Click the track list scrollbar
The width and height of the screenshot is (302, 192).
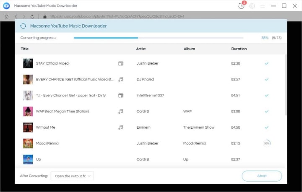coord(286,85)
